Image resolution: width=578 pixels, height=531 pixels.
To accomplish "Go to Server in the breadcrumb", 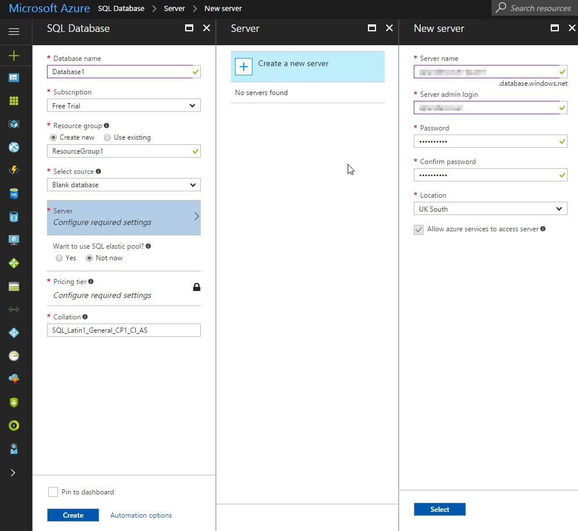I will point(174,8).
